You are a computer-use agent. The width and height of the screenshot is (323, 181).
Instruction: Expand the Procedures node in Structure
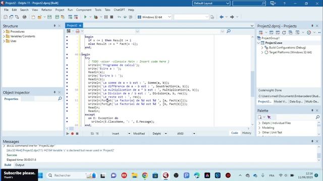click(4, 32)
